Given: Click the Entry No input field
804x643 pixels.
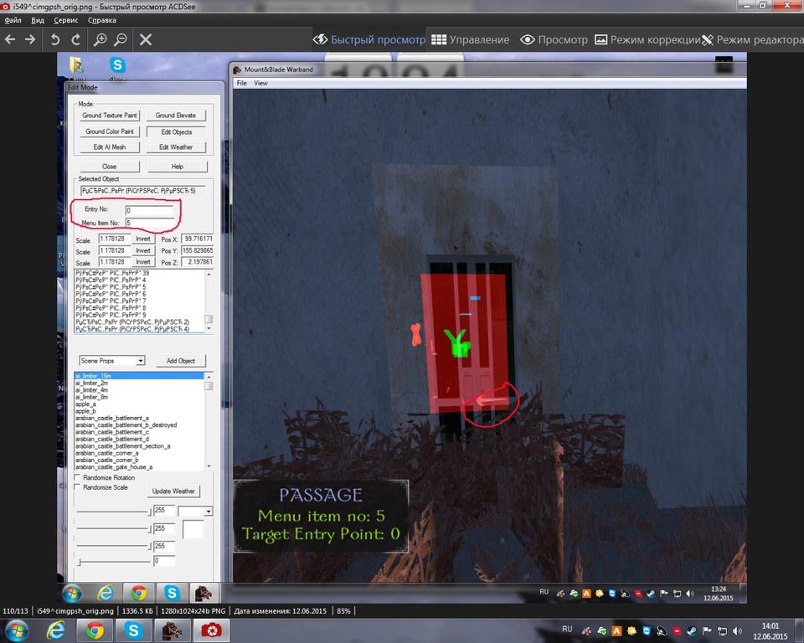Looking at the screenshot, I should 149,210.
